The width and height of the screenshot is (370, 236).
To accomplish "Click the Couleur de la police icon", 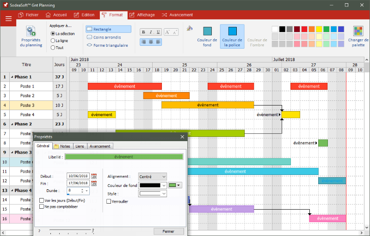I will click(233, 31).
